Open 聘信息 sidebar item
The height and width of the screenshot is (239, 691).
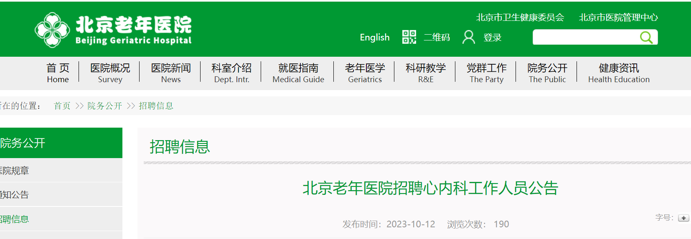(61, 219)
